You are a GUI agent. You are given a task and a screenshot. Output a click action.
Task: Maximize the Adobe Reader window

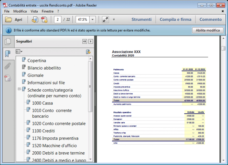point(211,5)
